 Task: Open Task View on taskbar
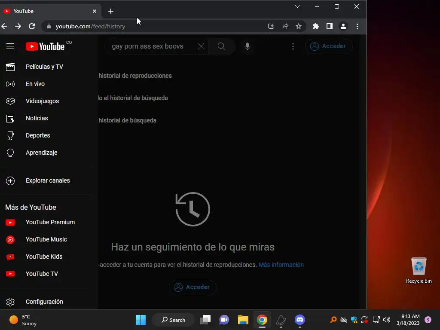(205, 320)
